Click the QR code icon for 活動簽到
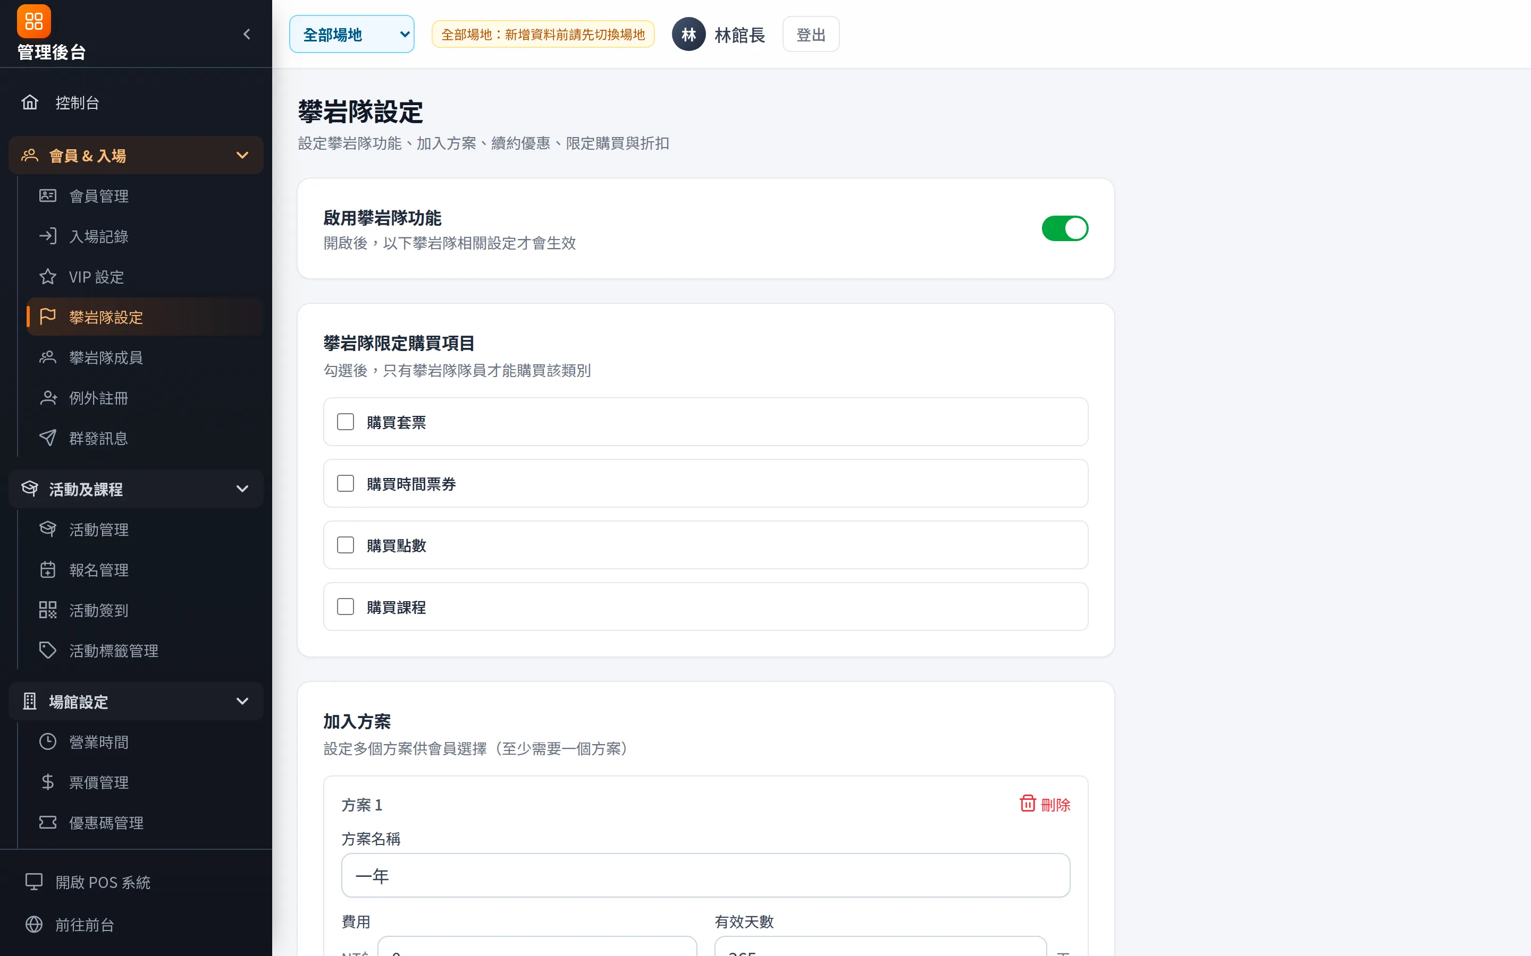 tap(48, 610)
